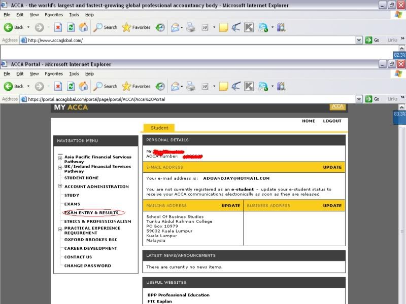The width and height of the screenshot is (406, 304).
Task: Open Career Development menu item
Action: [91, 248]
